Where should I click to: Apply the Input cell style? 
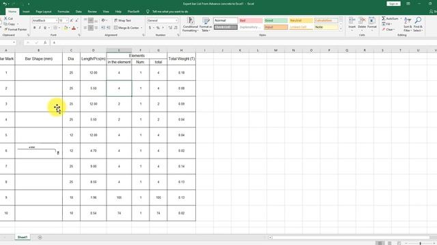(276, 27)
